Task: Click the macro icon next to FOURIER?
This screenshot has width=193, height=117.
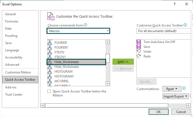Action: 50,47
